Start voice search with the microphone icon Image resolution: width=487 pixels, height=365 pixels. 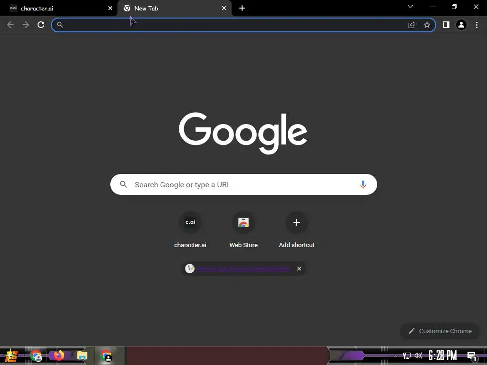pos(363,184)
